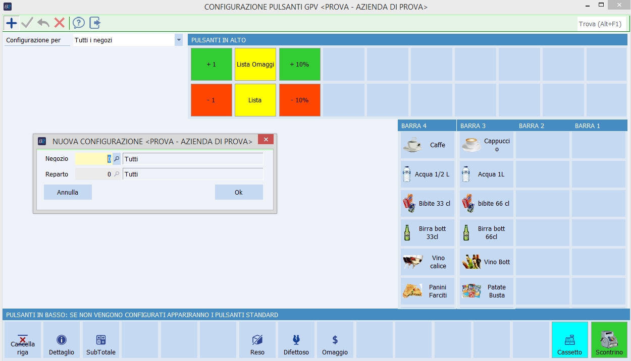Click the green + 1 button

pos(212,65)
